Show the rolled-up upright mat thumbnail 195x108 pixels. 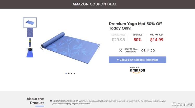click(30, 42)
